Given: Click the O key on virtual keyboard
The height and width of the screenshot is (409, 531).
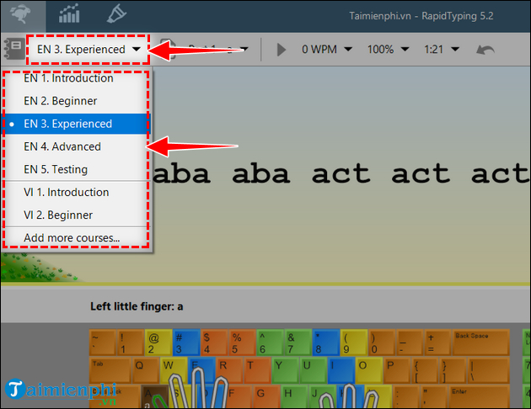Looking at the screenshot, I should (x=369, y=370).
